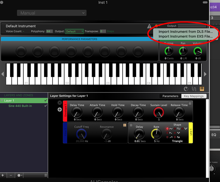Click the yellow LFO Rate knob
The image size is (220, 182).
click(x=156, y=134)
